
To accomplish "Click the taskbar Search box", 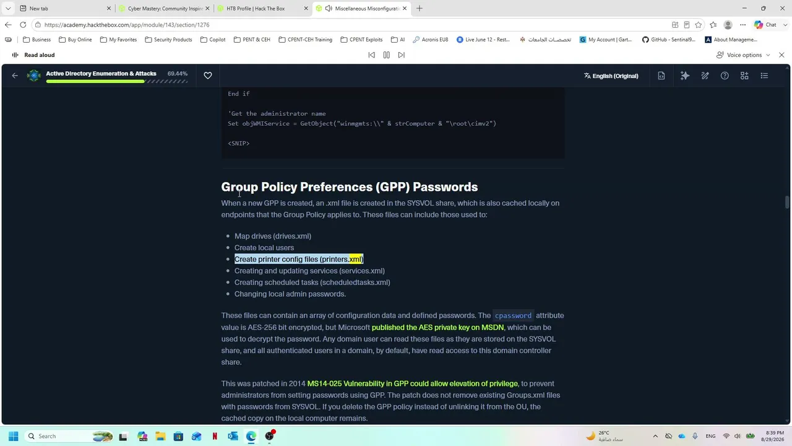I will [69, 436].
